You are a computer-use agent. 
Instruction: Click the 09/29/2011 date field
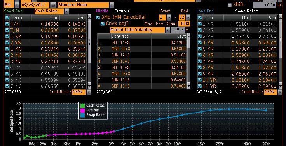click(35, 5)
